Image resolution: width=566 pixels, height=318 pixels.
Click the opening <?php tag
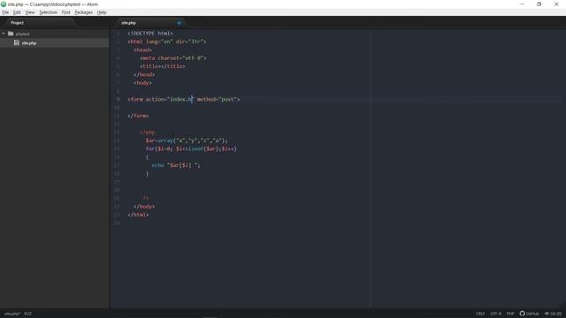point(148,132)
